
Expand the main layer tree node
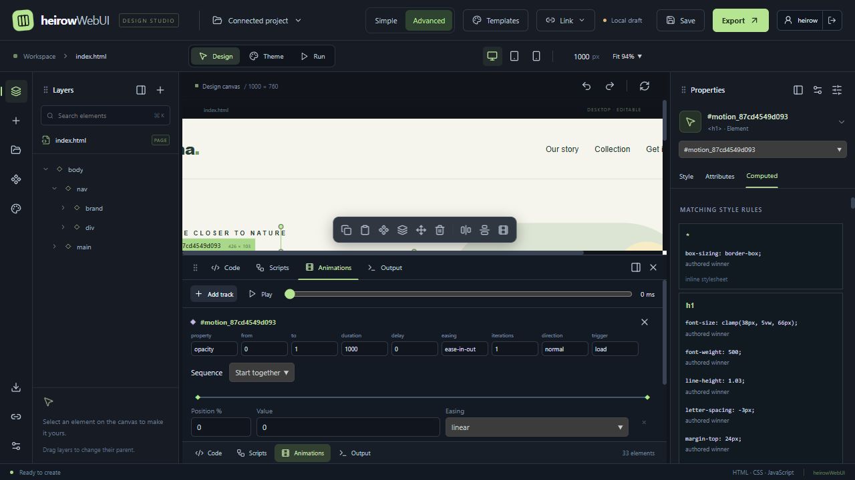[55, 247]
